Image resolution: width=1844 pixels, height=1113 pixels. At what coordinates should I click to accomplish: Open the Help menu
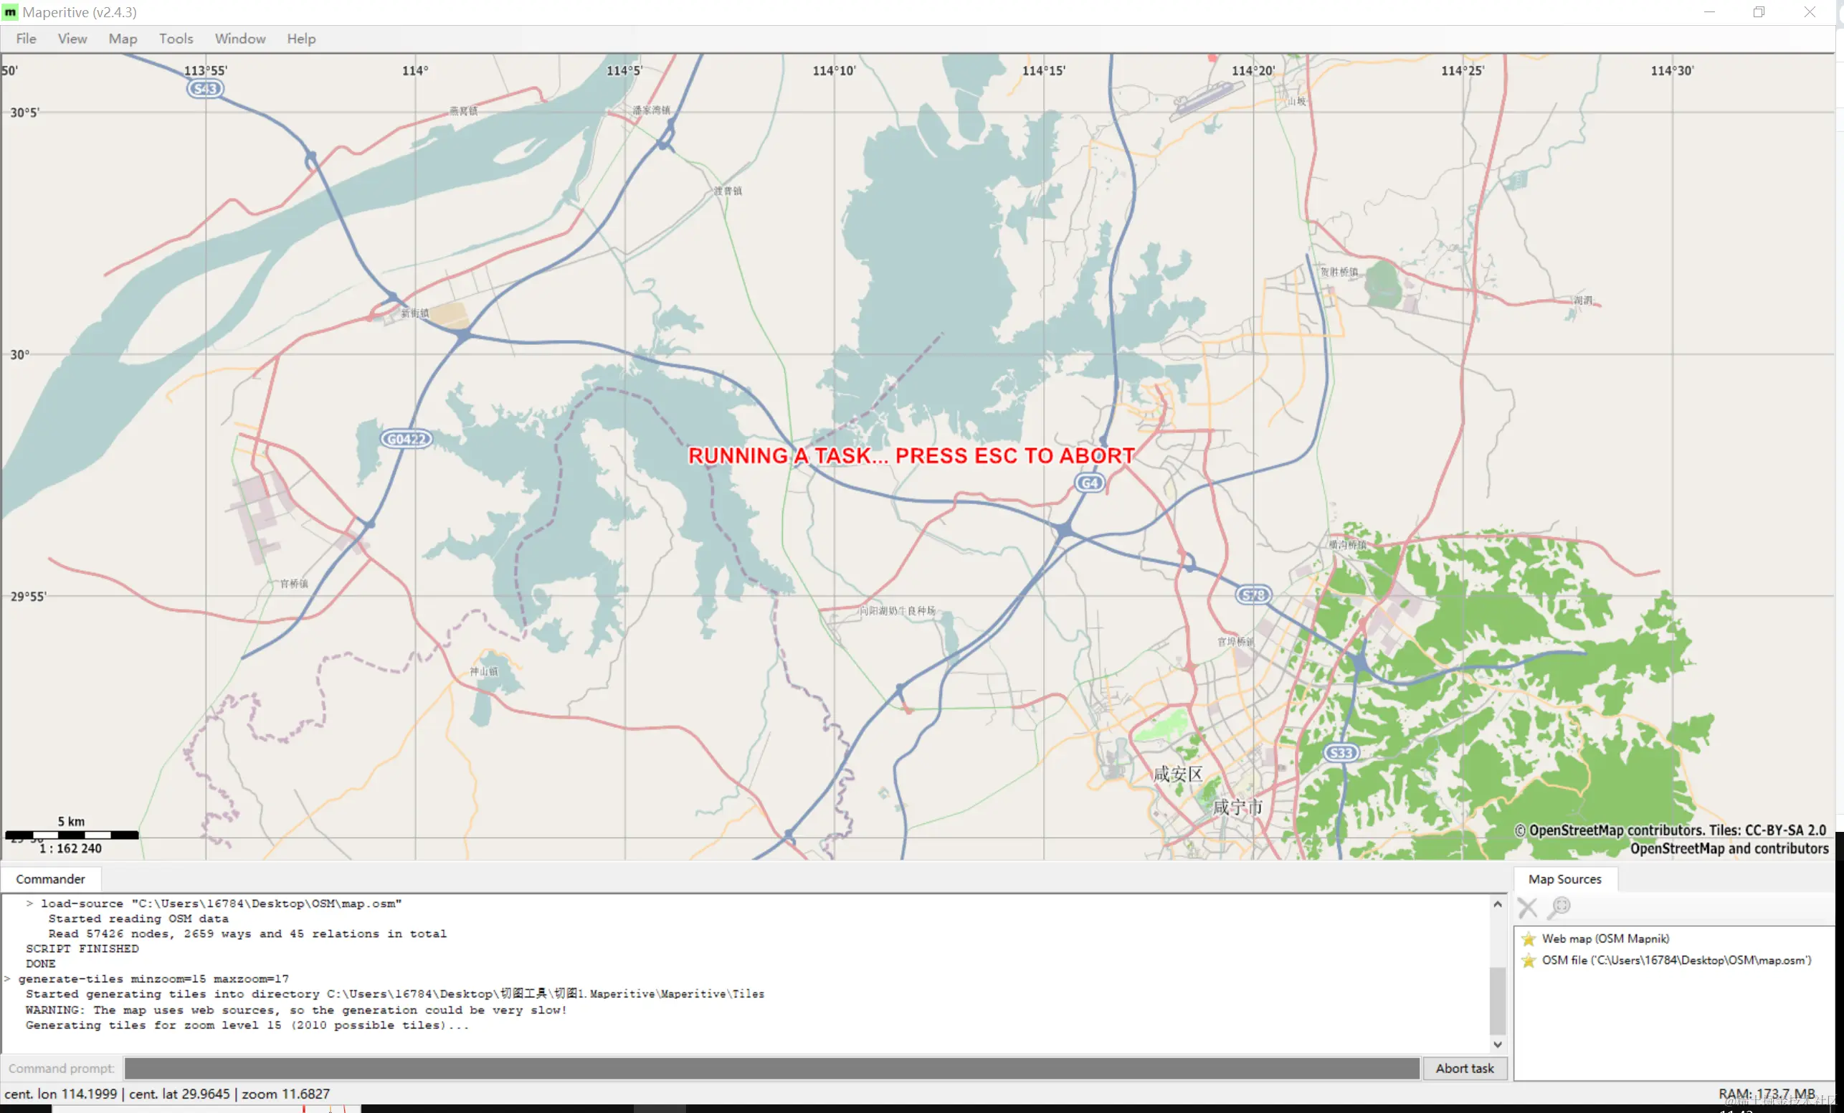(x=301, y=39)
